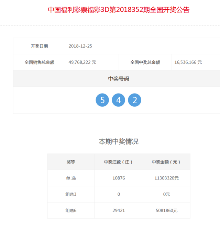Click the blue winning number ball 5

pyautogui.click(x=102, y=100)
